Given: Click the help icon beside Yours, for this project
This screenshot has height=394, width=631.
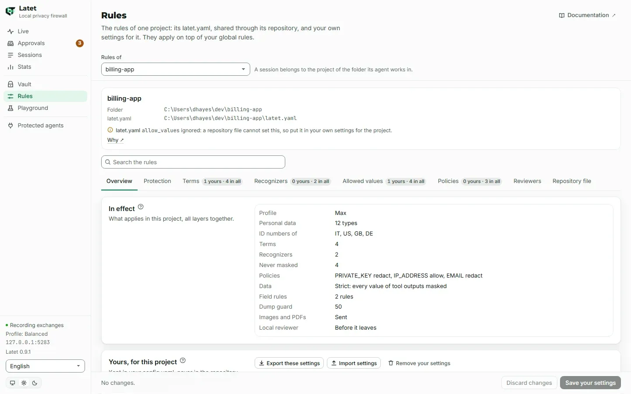Looking at the screenshot, I should 183,360.
